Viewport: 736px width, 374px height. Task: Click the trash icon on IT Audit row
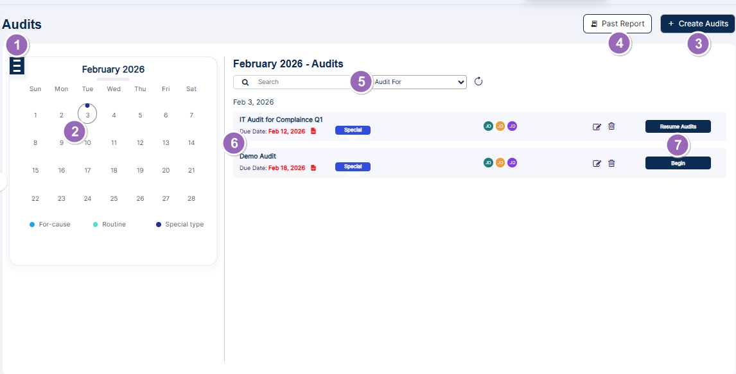[x=611, y=126]
